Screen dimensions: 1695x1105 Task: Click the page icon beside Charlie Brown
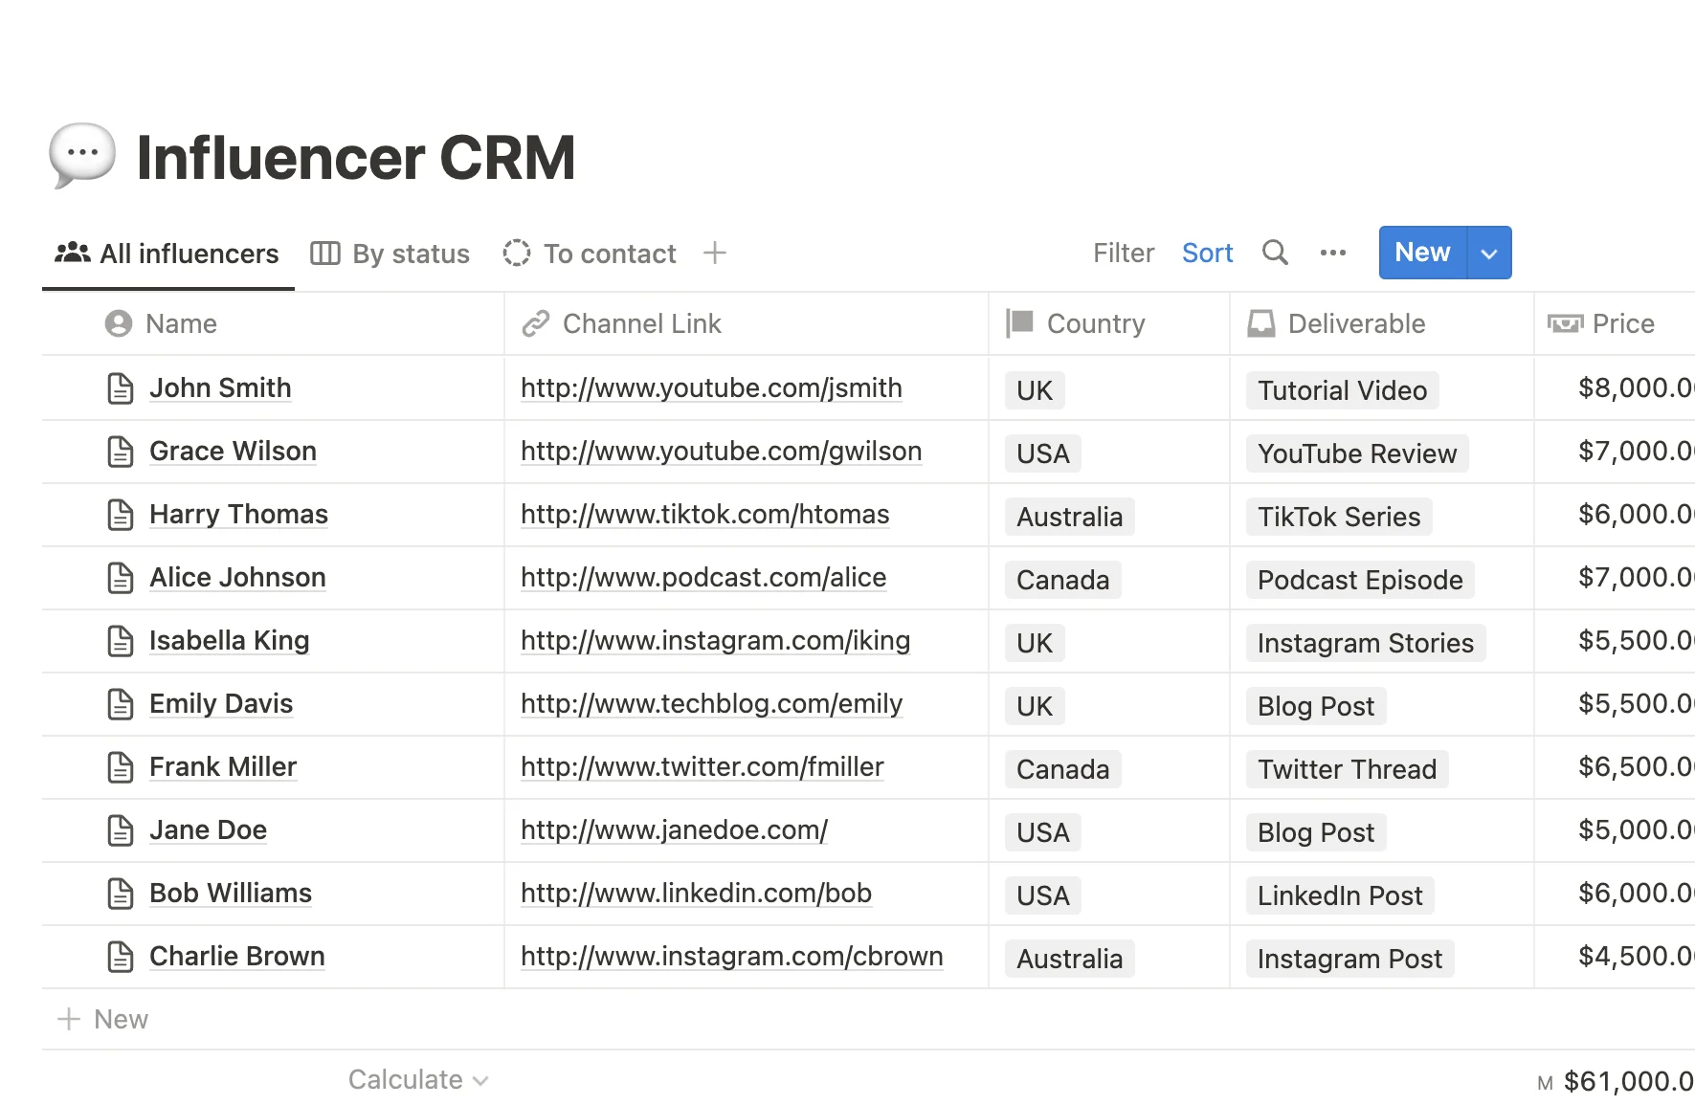[x=119, y=956]
